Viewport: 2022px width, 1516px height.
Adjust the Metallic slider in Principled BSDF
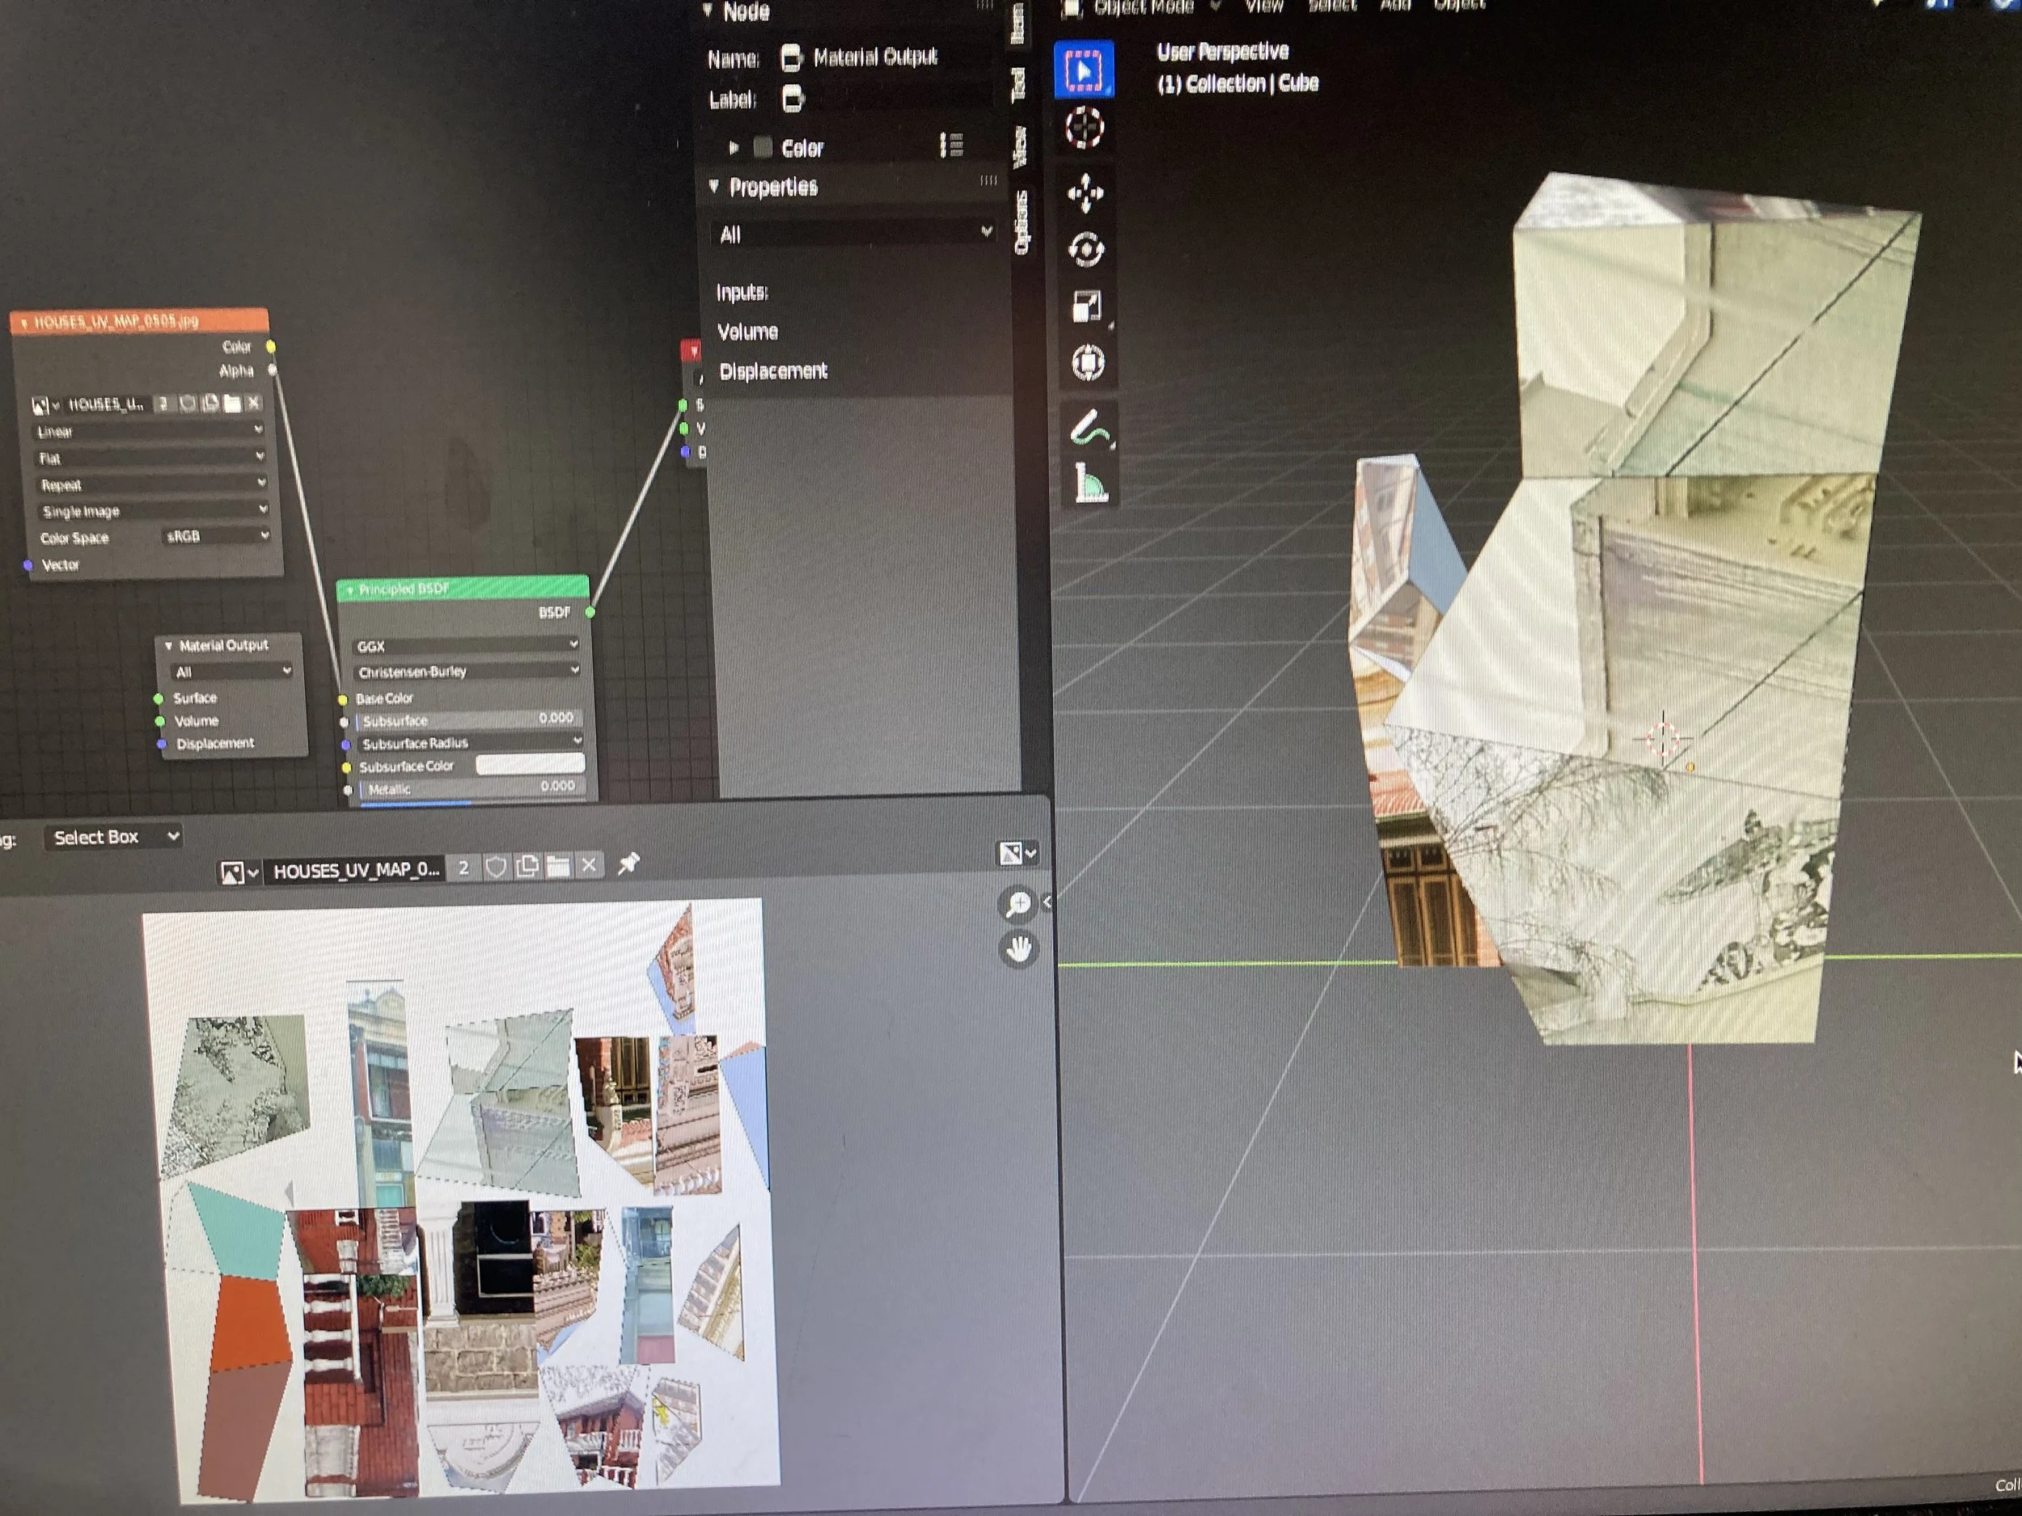tap(471, 788)
